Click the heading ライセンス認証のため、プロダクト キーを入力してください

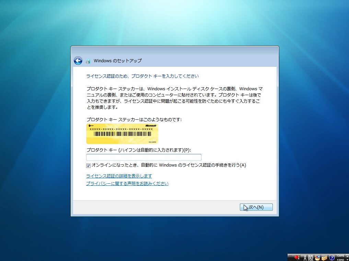142,76
